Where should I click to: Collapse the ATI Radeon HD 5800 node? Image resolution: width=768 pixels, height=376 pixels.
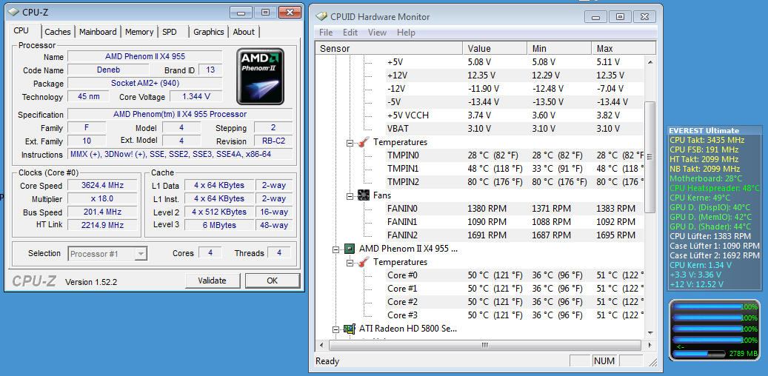336,329
